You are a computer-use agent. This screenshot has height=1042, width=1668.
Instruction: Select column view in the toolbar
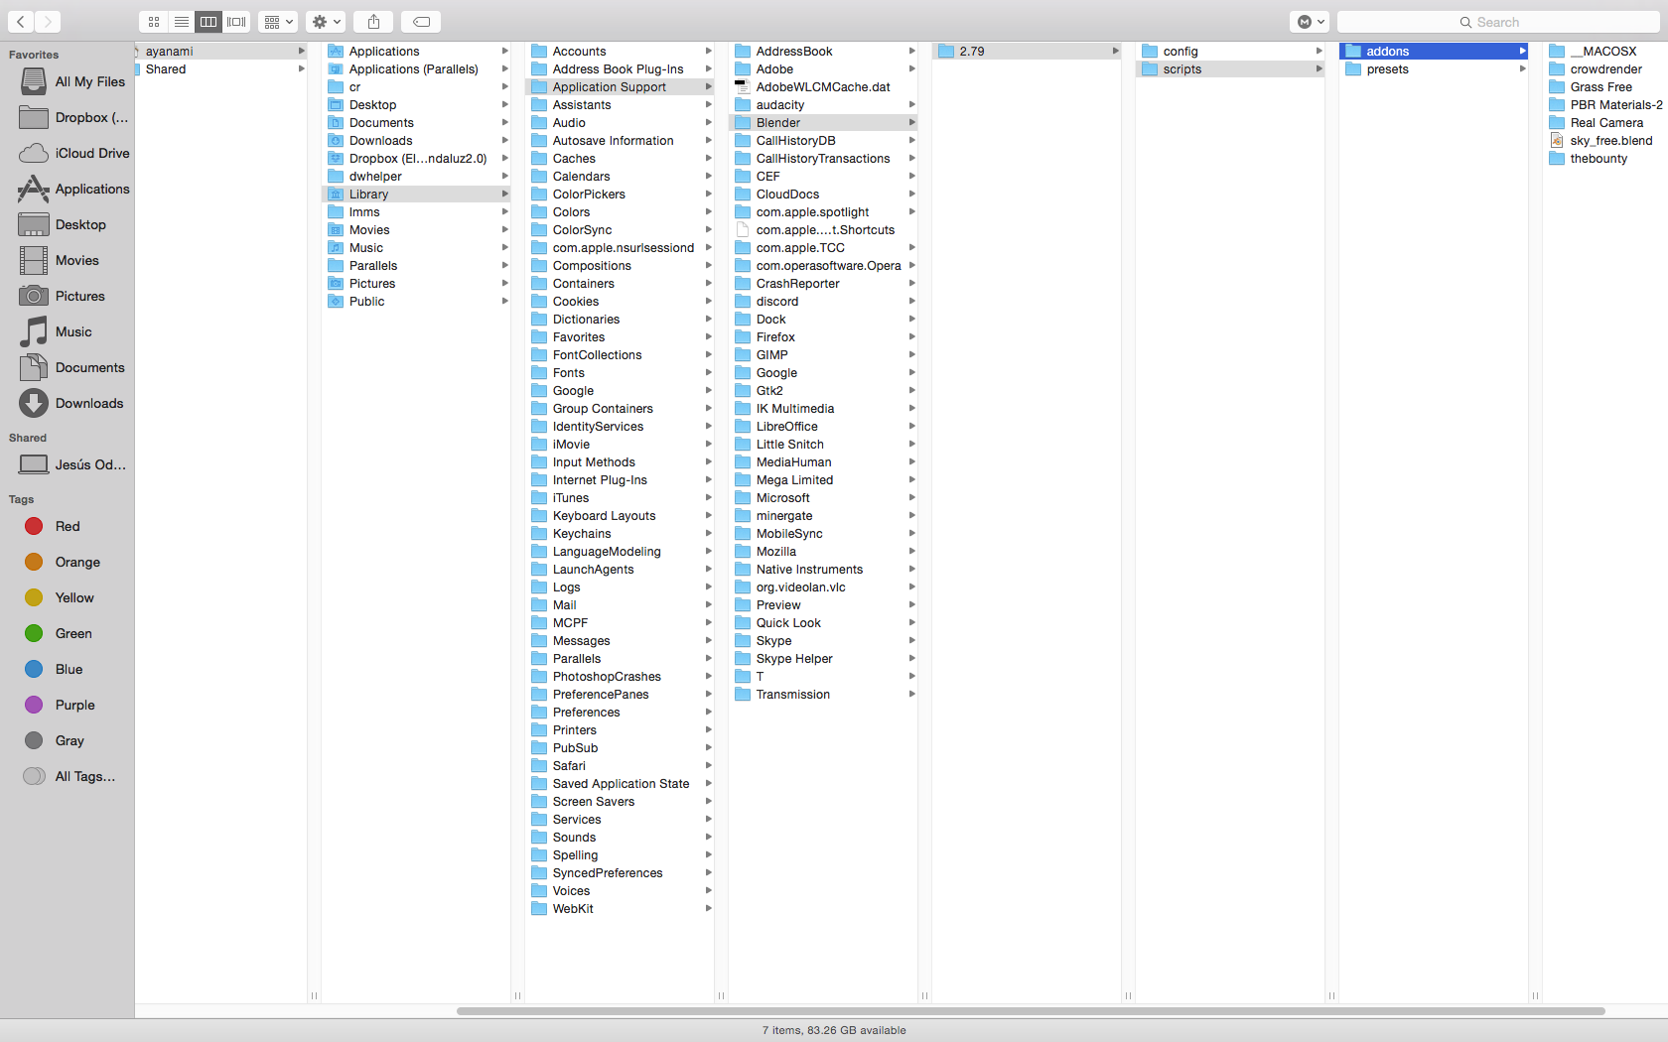pos(208,22)
